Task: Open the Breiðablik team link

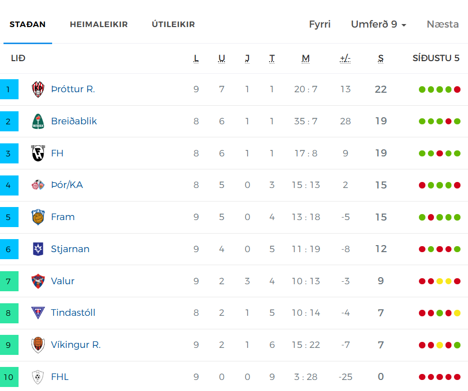Action: coord(74,121)
